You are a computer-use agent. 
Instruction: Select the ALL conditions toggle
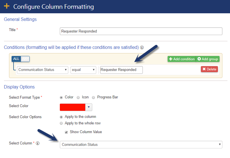(16, 59)
